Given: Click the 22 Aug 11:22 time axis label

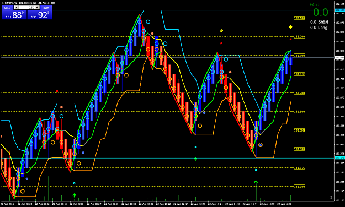Looking at the screenshot, I should click(x=163, y=204).
